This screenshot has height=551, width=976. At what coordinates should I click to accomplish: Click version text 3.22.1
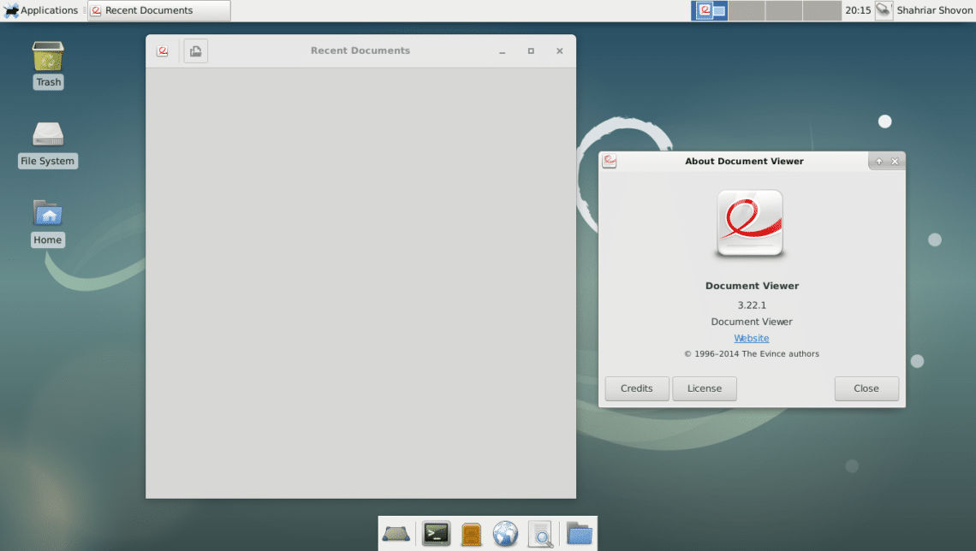(752, 305)
